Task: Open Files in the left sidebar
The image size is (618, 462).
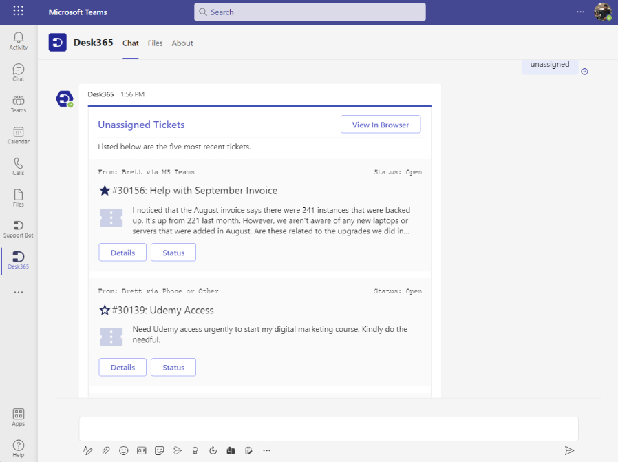Action: (19, 198)
